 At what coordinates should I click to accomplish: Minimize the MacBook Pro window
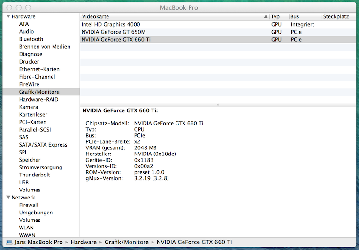pyautogui.click(x=19, y=7)
